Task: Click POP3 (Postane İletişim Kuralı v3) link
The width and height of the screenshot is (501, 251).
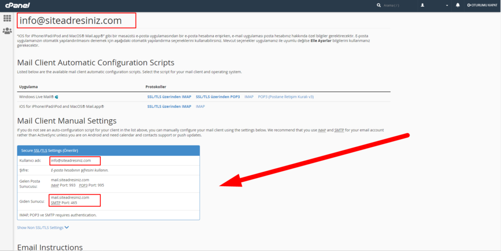Action: point(286,97)
